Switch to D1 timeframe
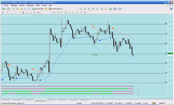Viewport: 174px width, 105px height. (x=77, y=12)
